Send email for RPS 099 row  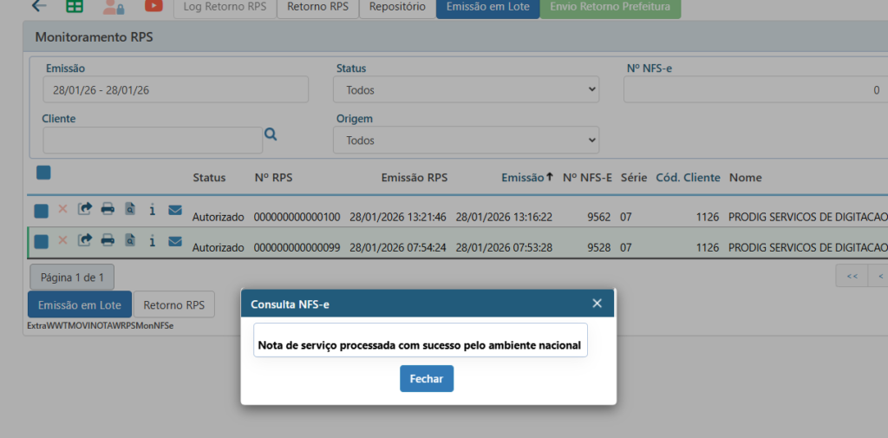tap(174, 241)
